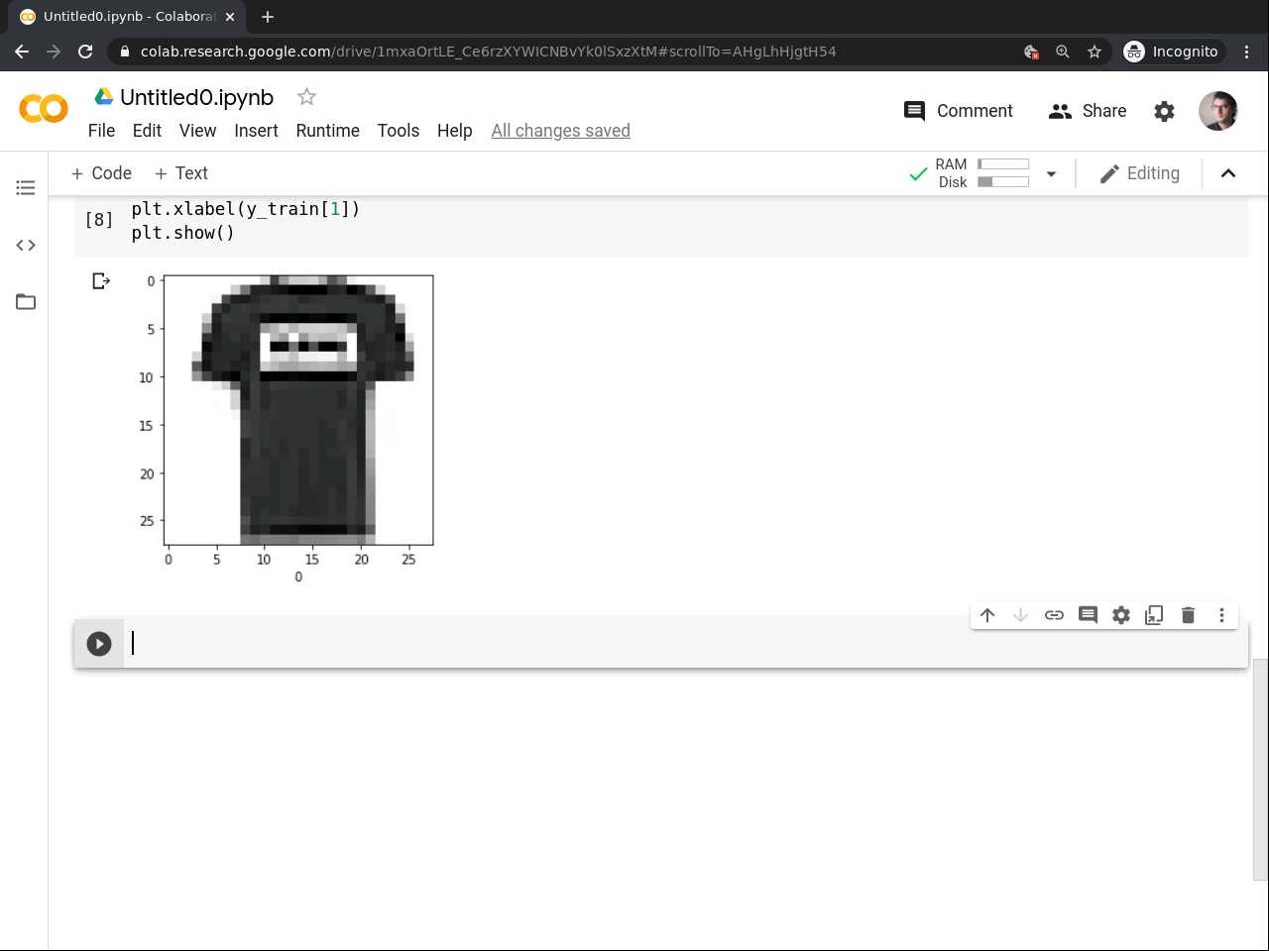
Task: Open the Edit menu
Action: coord(147,131)
